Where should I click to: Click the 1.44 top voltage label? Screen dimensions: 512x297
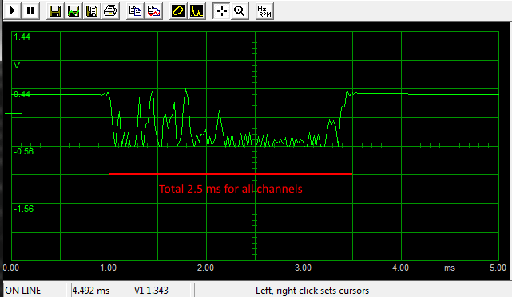pos(22,37)
